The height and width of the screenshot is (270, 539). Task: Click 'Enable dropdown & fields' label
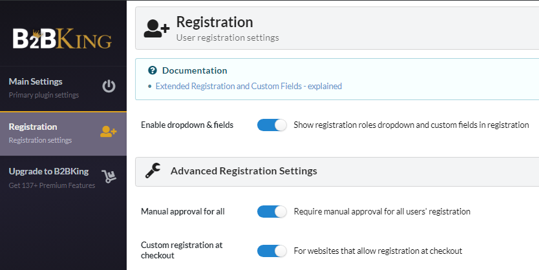pos(187,125)
